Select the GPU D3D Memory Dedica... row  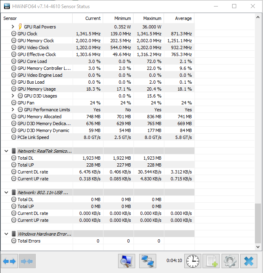(x=98, y=123)
